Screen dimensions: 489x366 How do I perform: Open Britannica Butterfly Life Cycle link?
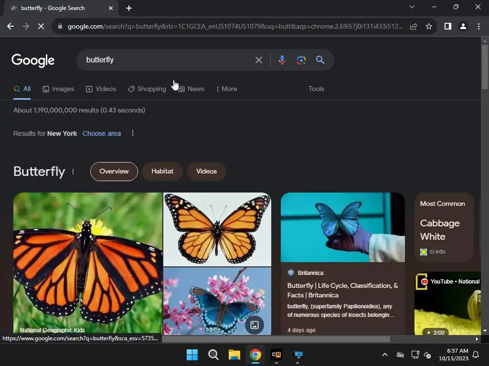click(342, 290)
